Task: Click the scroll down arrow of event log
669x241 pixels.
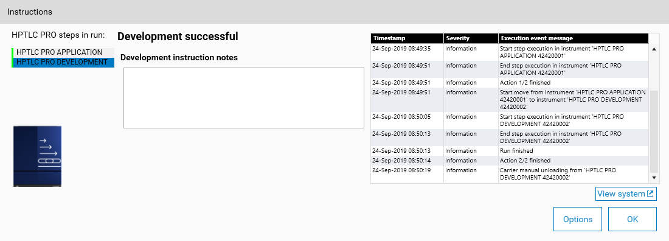Action: pyautogui.click(x=654, y=177)
